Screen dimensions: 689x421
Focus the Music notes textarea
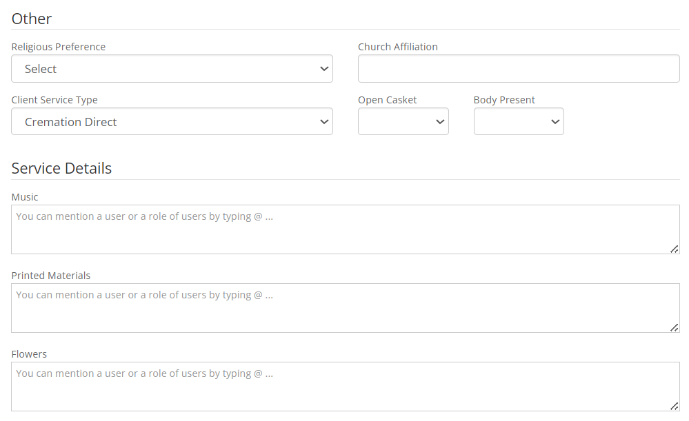pos(345,227)
